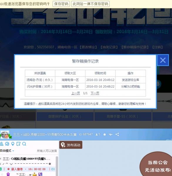
Task: Click the airplane icon in channel header
Action: [111, 134]
